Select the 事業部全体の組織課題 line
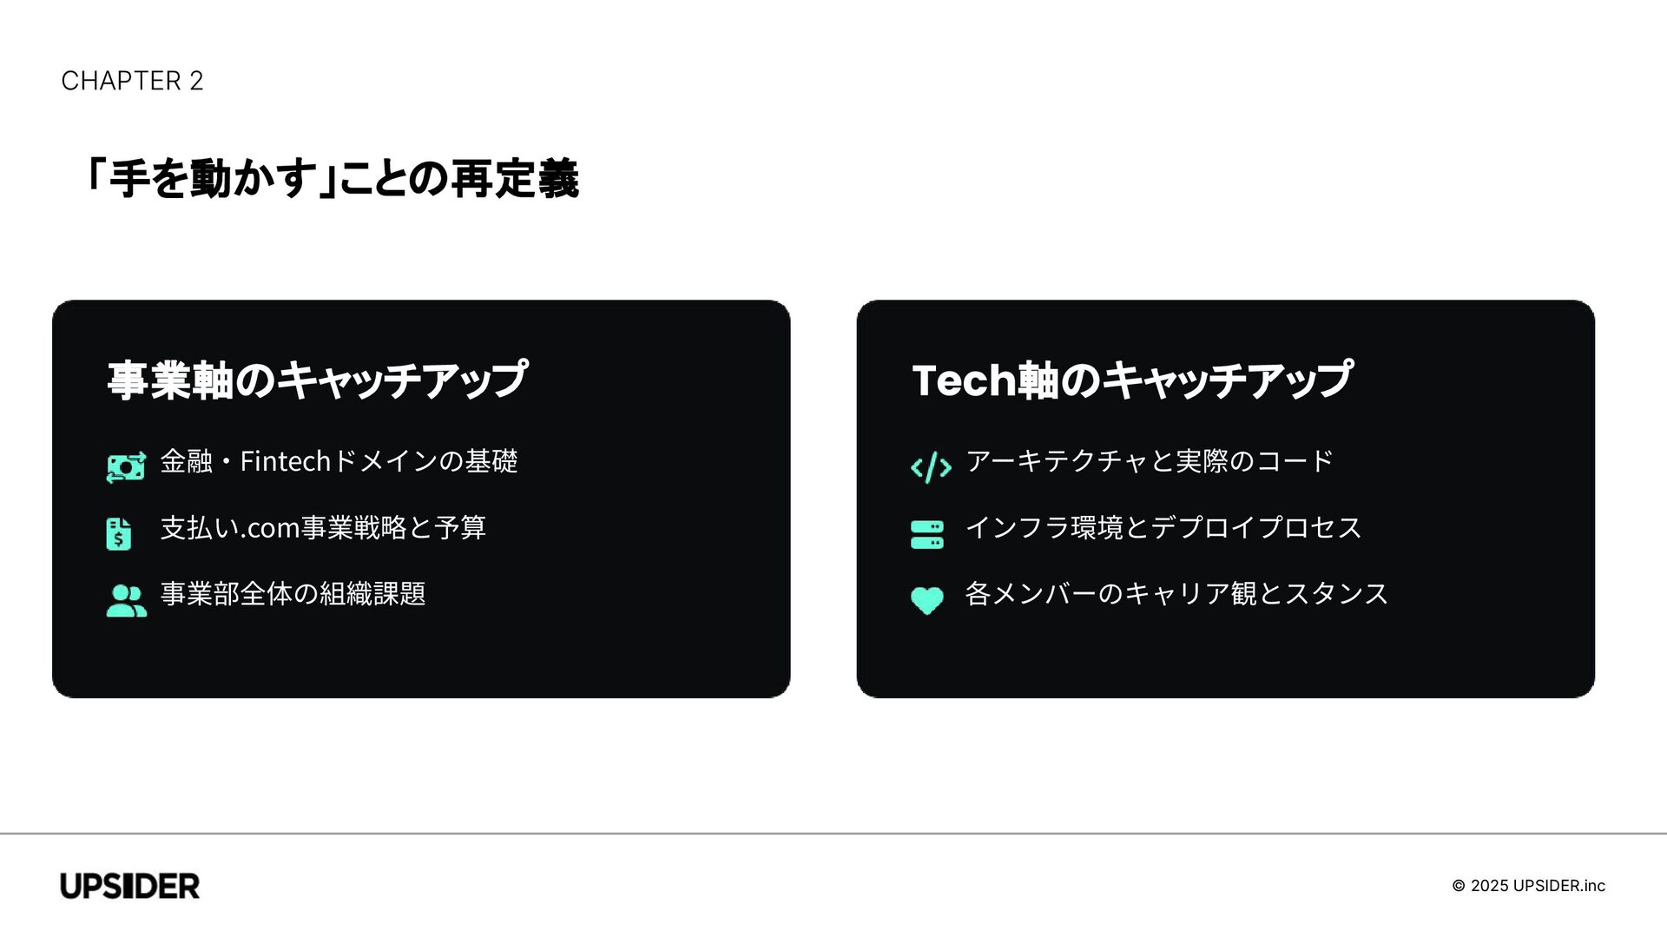This screenshot has width=1667, height=938. pos(293,594)
